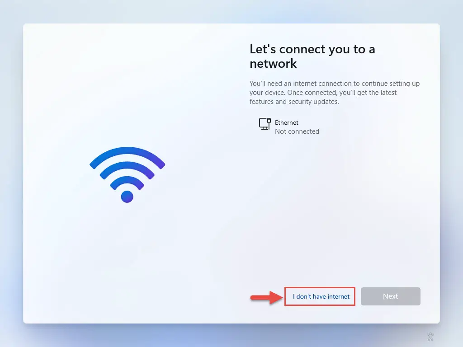This screenshot has width=463, height=347.
Task: Open the accessibility figure icon
Action: 430,336
